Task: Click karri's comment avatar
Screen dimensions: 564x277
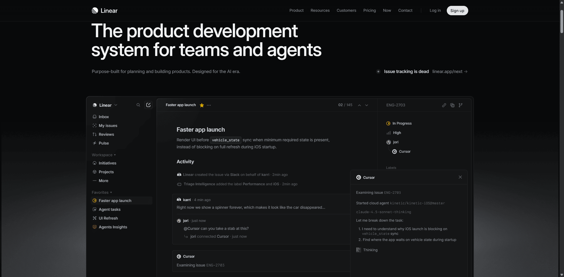Action: (x=179, y=200)
